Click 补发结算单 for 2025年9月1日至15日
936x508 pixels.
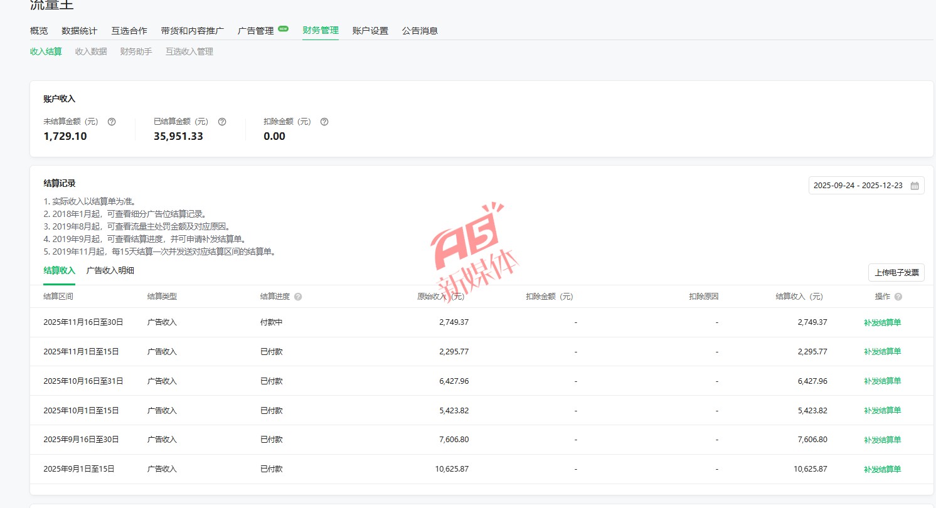[x=882, y=469]
